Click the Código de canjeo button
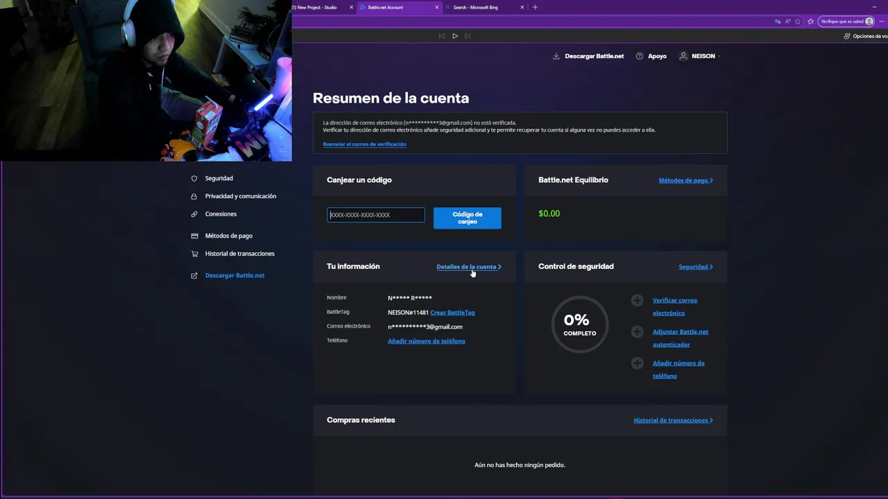 coord(468,218)
